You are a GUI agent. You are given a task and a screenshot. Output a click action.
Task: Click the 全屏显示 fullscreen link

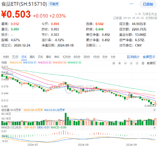click(x=149, y=57)
